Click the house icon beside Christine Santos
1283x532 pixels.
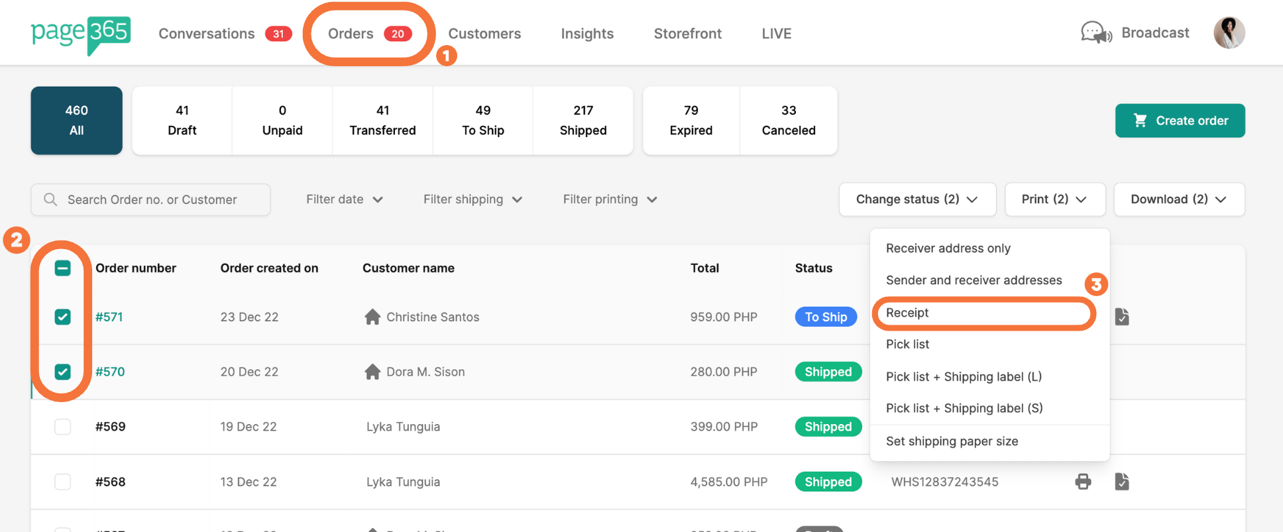coord(372,317)
